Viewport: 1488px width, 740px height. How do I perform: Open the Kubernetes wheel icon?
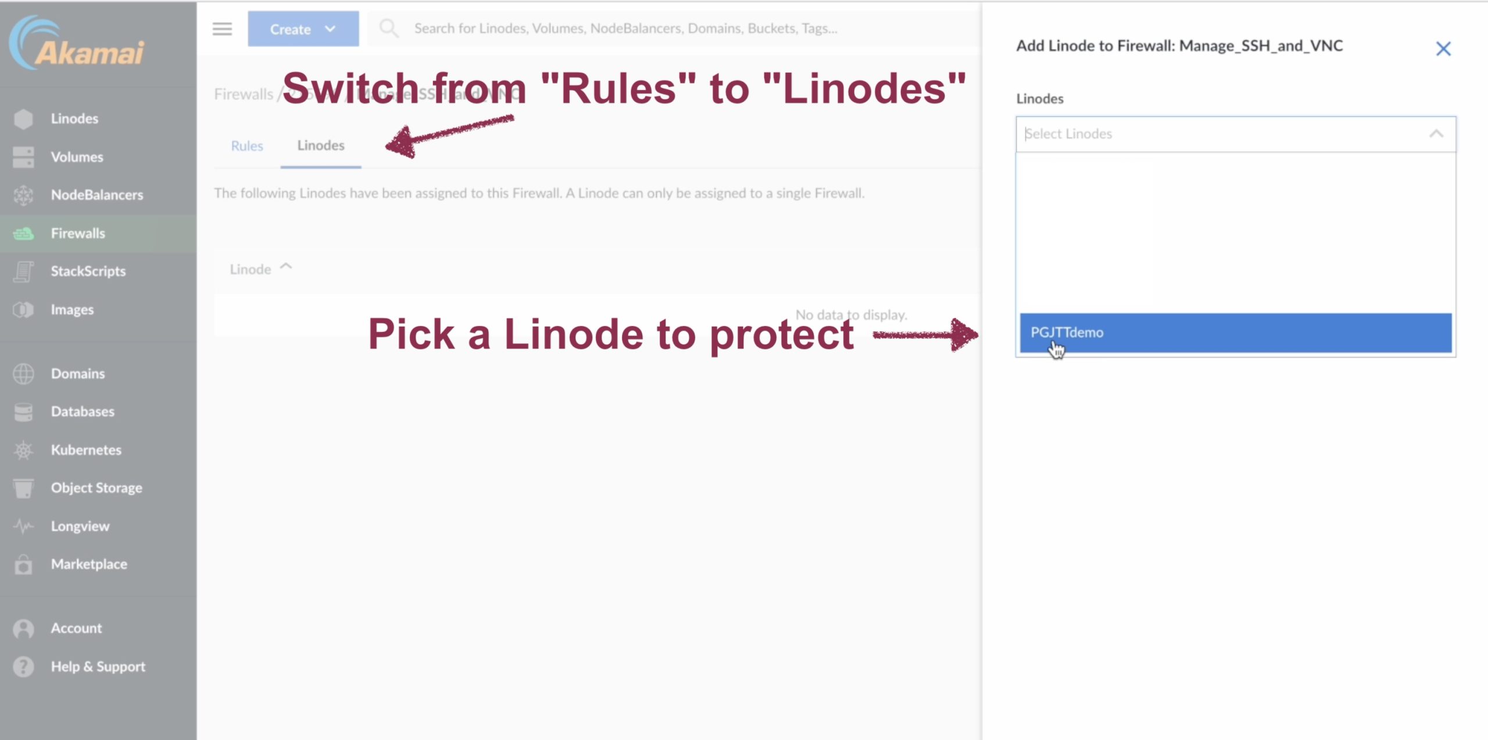click(23, 450)
